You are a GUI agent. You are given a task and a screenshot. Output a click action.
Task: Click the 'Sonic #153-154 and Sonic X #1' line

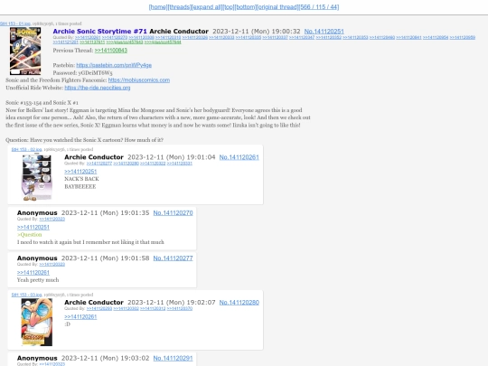[42, 103]
